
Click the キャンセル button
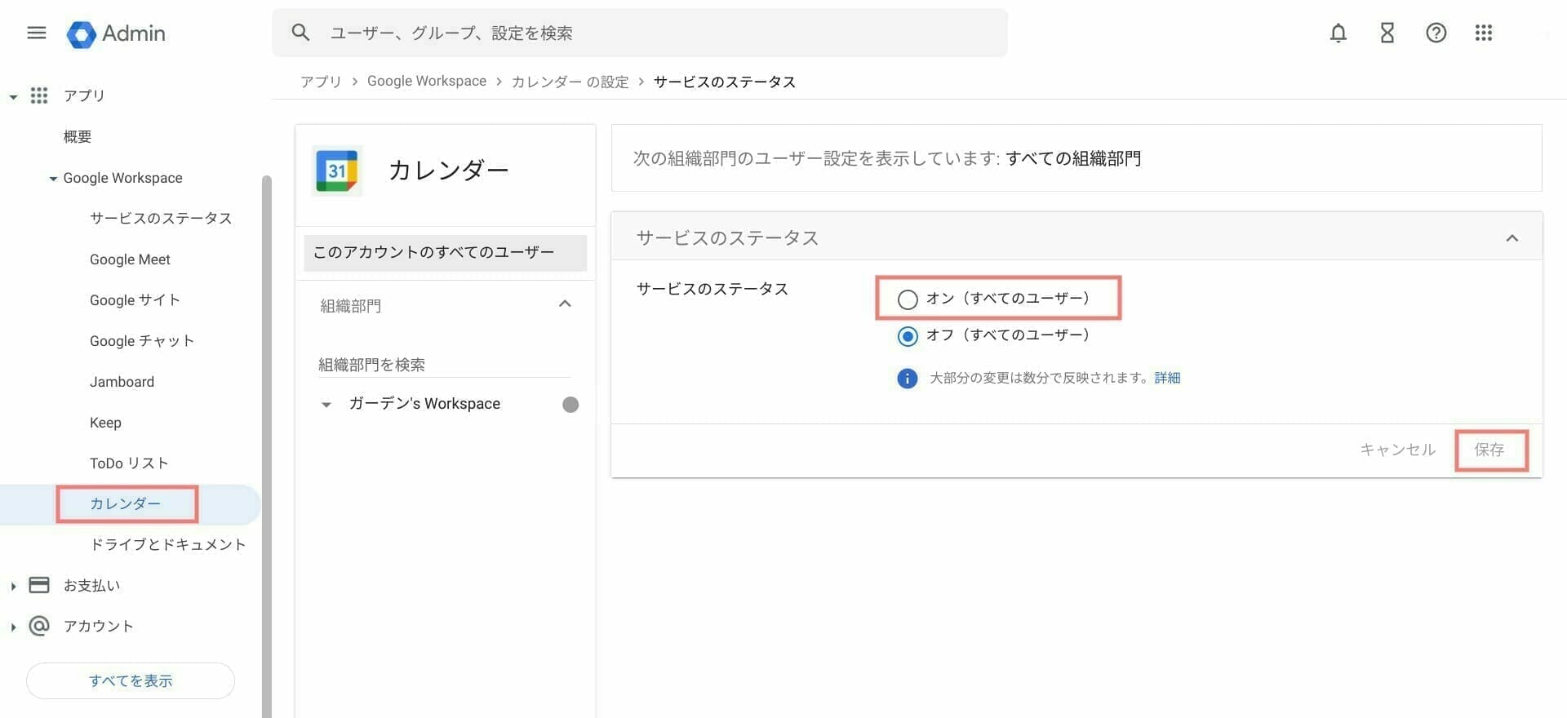pos(1397,450)
